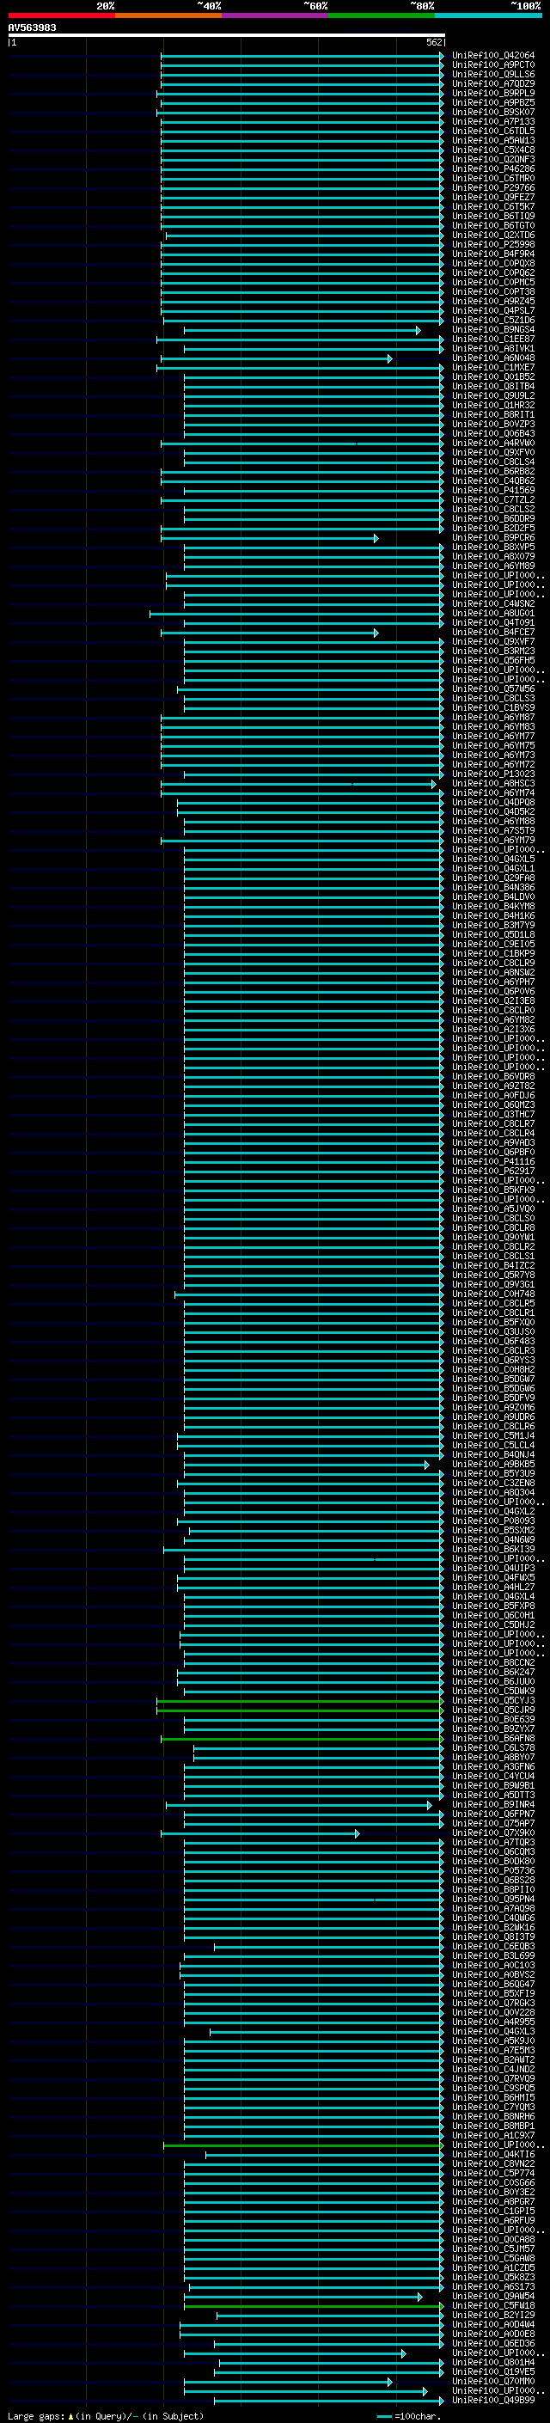550x2423 pixels.
Task: Select the UniRef100_C5Z1D6 label
Action: (x=493, y=320)
